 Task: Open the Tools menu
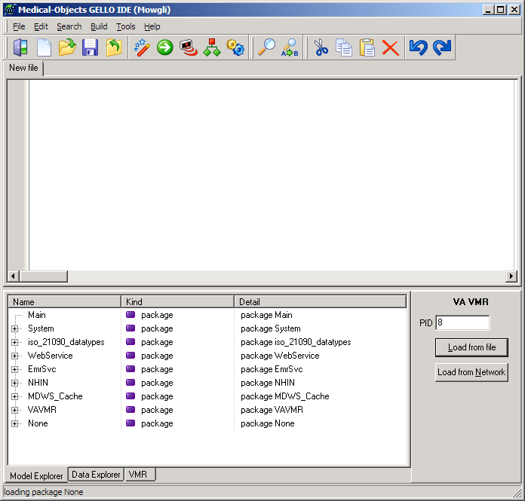(x=125, y=26)
